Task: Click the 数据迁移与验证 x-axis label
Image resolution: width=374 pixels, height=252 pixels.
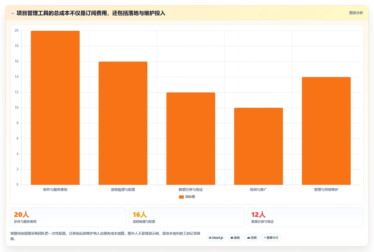Action: pyautogui.click(x=191, y=190)
